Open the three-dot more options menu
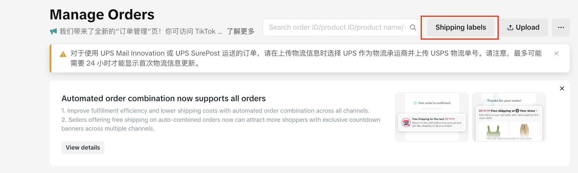 click(561, 27)
